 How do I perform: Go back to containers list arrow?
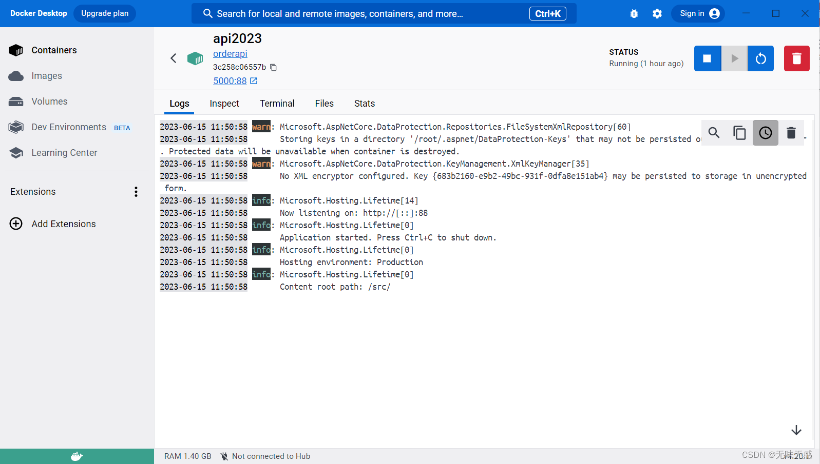[174, 58]
